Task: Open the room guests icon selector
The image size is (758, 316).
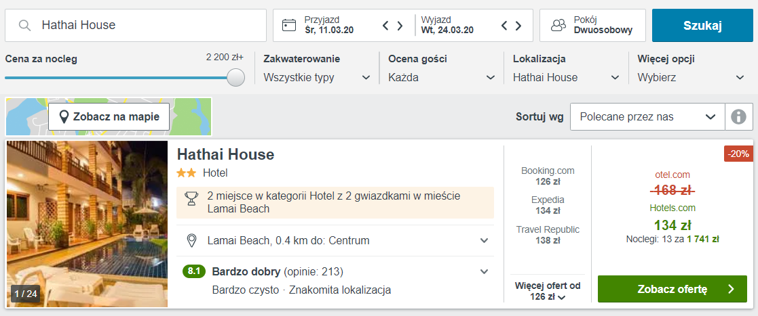Action: [x=558, y=25]
